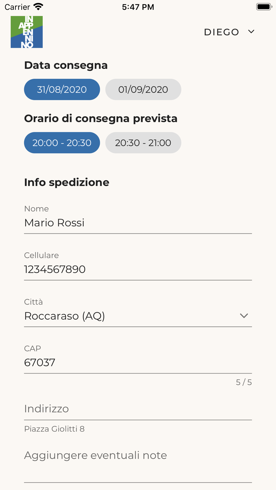Tap the Aggiungere eventuali note field
The image size is (276, 490).
(138, 463)
